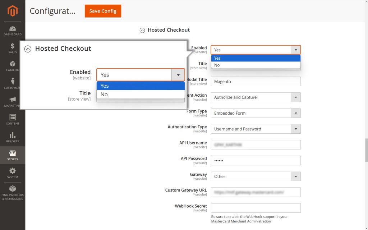Screen dimensions: 368x230
Task: Click the API Username label
Action: (x=193, y=143)
